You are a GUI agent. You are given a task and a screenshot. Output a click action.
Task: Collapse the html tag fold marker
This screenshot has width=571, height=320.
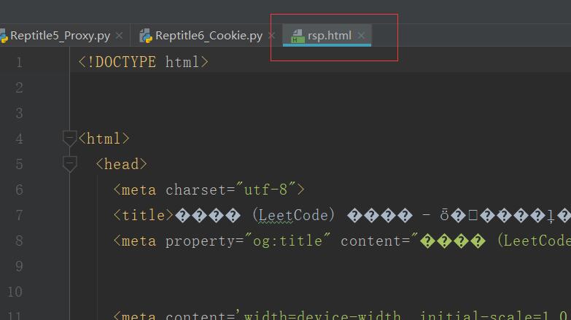click(x=69, y=138)
